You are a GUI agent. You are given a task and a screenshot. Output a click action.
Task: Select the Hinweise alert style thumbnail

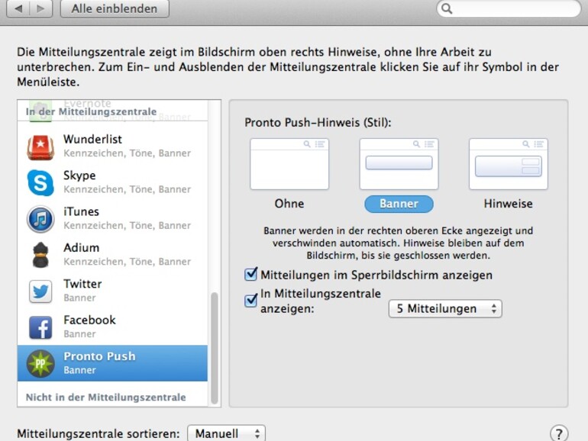pyautogui.click(x=508, y=164)
